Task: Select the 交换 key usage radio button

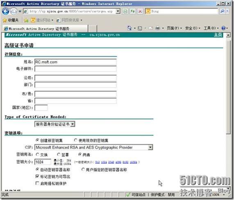Action: coord(37,155)
